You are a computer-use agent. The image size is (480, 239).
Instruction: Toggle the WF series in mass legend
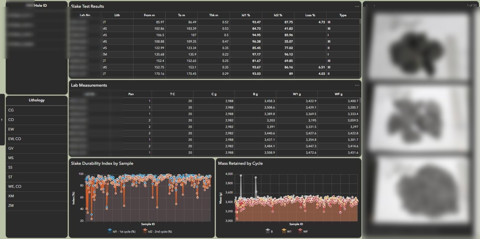[303, 232]
